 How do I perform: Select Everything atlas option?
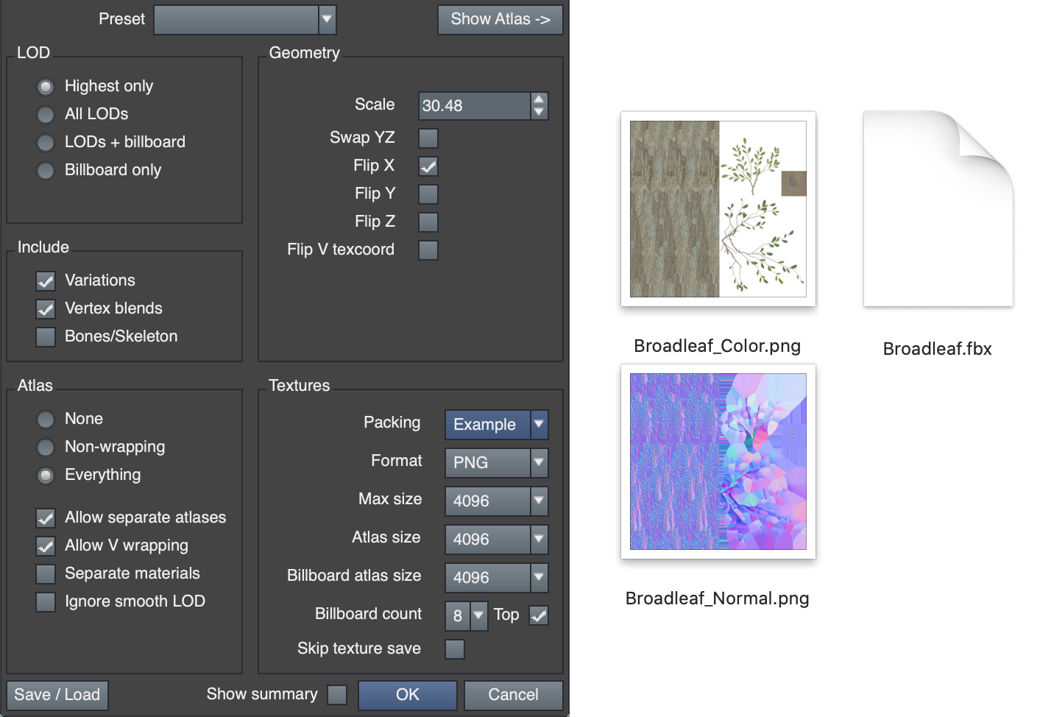point(46,476)
